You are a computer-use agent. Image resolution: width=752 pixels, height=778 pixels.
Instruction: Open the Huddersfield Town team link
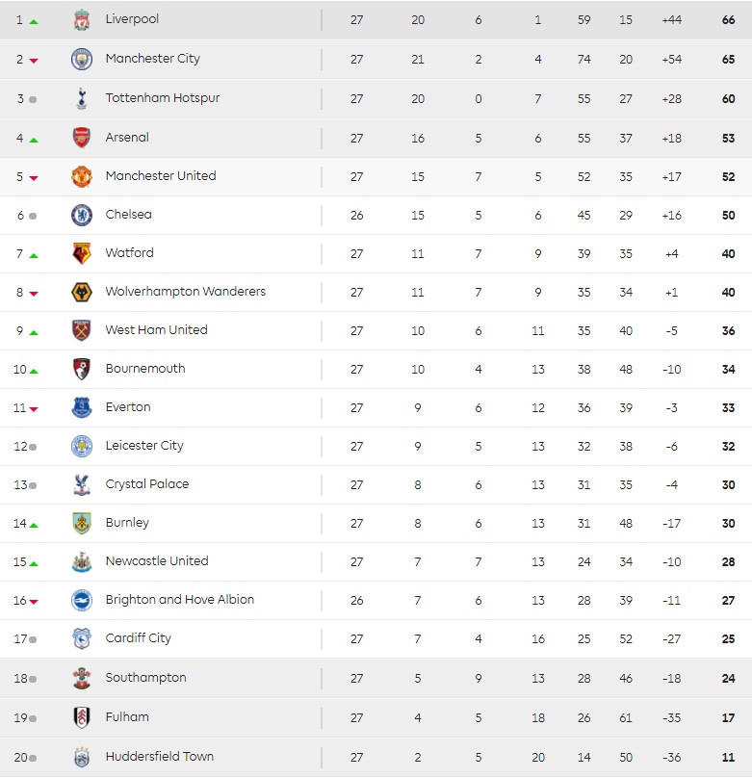(x=160, y=757)
